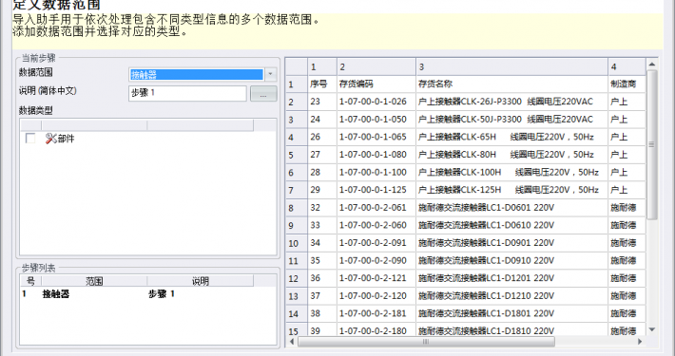Image resolution: width=675 pixels, height=356 pixels.
Task: Click the 制造商 header cell
Action: (x=627, y=84)
